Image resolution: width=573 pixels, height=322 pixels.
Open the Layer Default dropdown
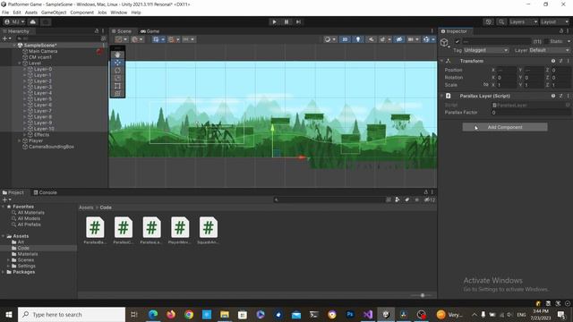(x=549, y=50)
